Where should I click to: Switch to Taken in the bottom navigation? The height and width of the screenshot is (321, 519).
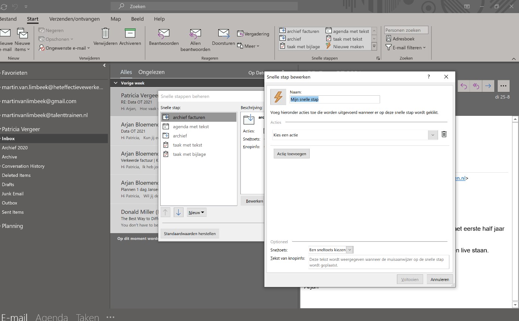pyautogui.click(x=87, y=317)
